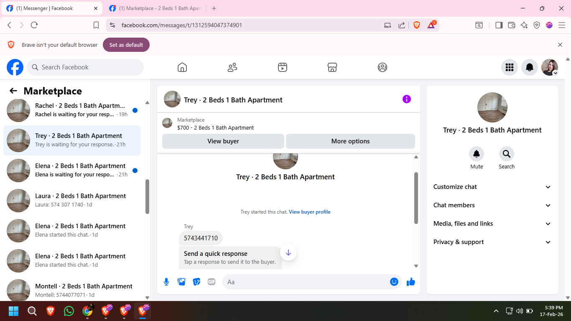Open Elena's conversation waiting for response
571x321 pixels.
click(72, 171)
